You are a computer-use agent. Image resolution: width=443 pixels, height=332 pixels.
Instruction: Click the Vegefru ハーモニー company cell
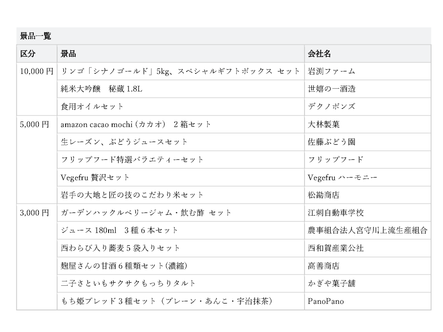click(x=368, y=177)
